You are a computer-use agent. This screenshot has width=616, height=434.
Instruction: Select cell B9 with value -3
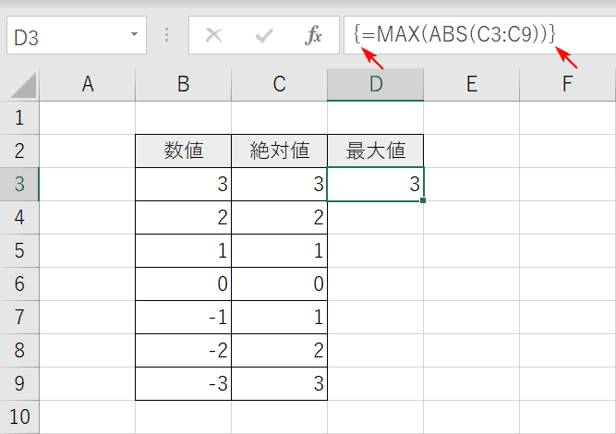pyautogui.click(x=183, y=384)
